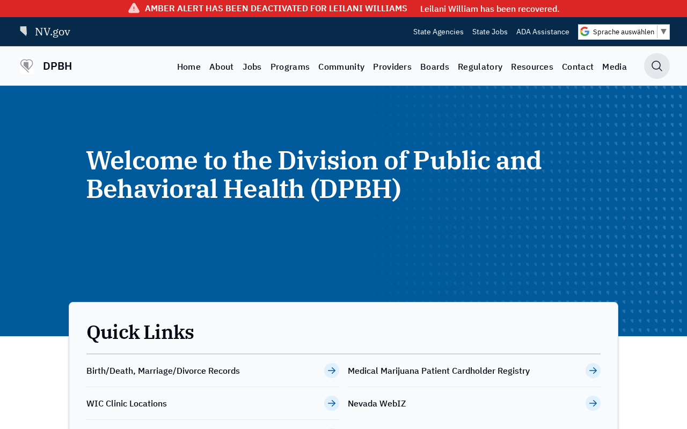This screenshot has height=429, width=687.
Task: Click the Amber Alert deactivated banner text
Action: click(276, 8)
